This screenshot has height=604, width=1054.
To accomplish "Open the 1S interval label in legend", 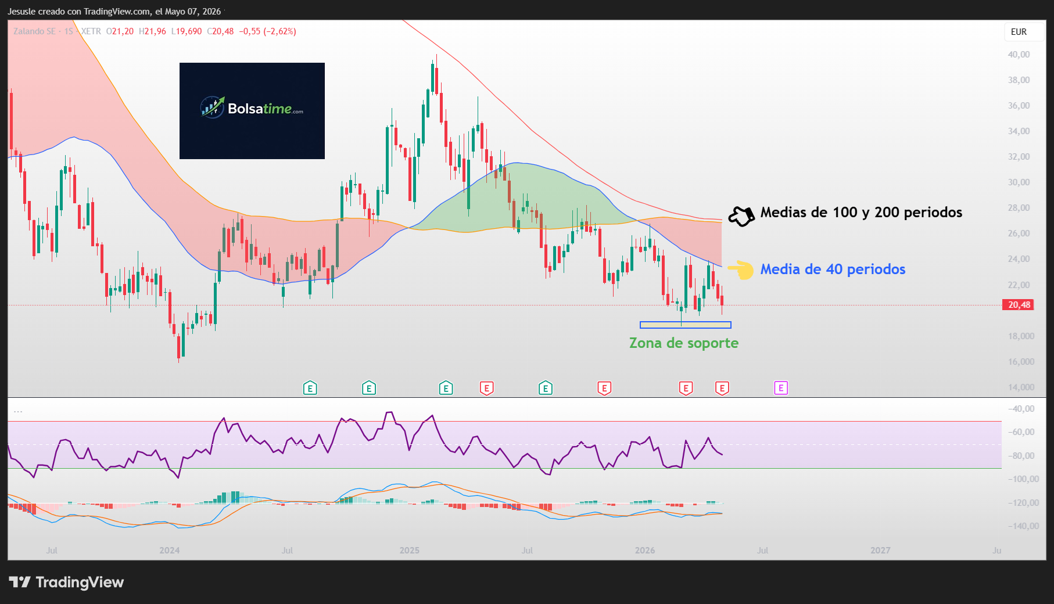I will (x=69, y=31).
